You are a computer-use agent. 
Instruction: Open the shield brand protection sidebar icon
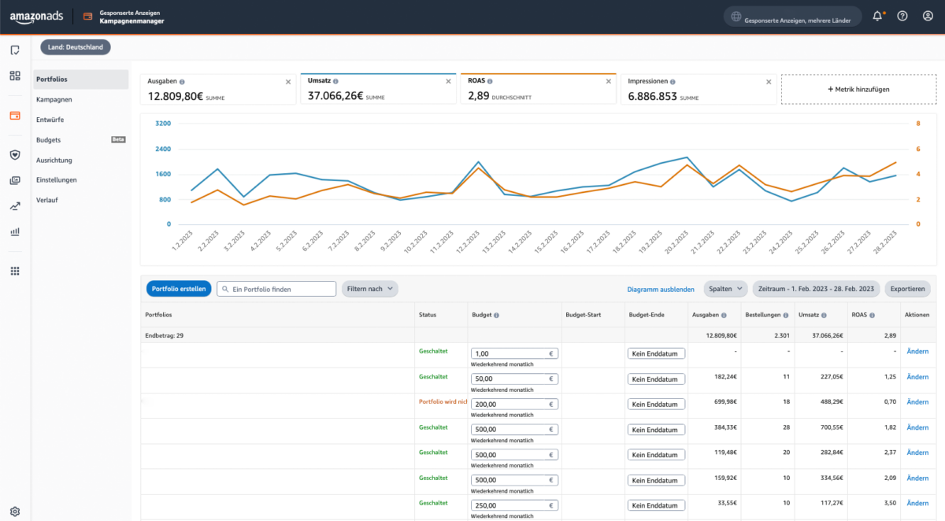click(15, 155)
